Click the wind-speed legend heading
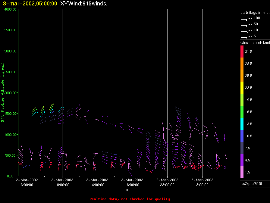The image size is (270, 203). [x=255, y=43]
